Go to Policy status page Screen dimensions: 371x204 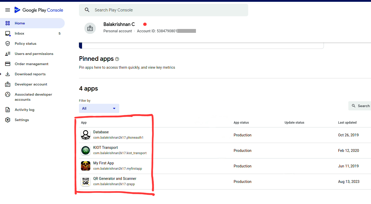(25, 43)
